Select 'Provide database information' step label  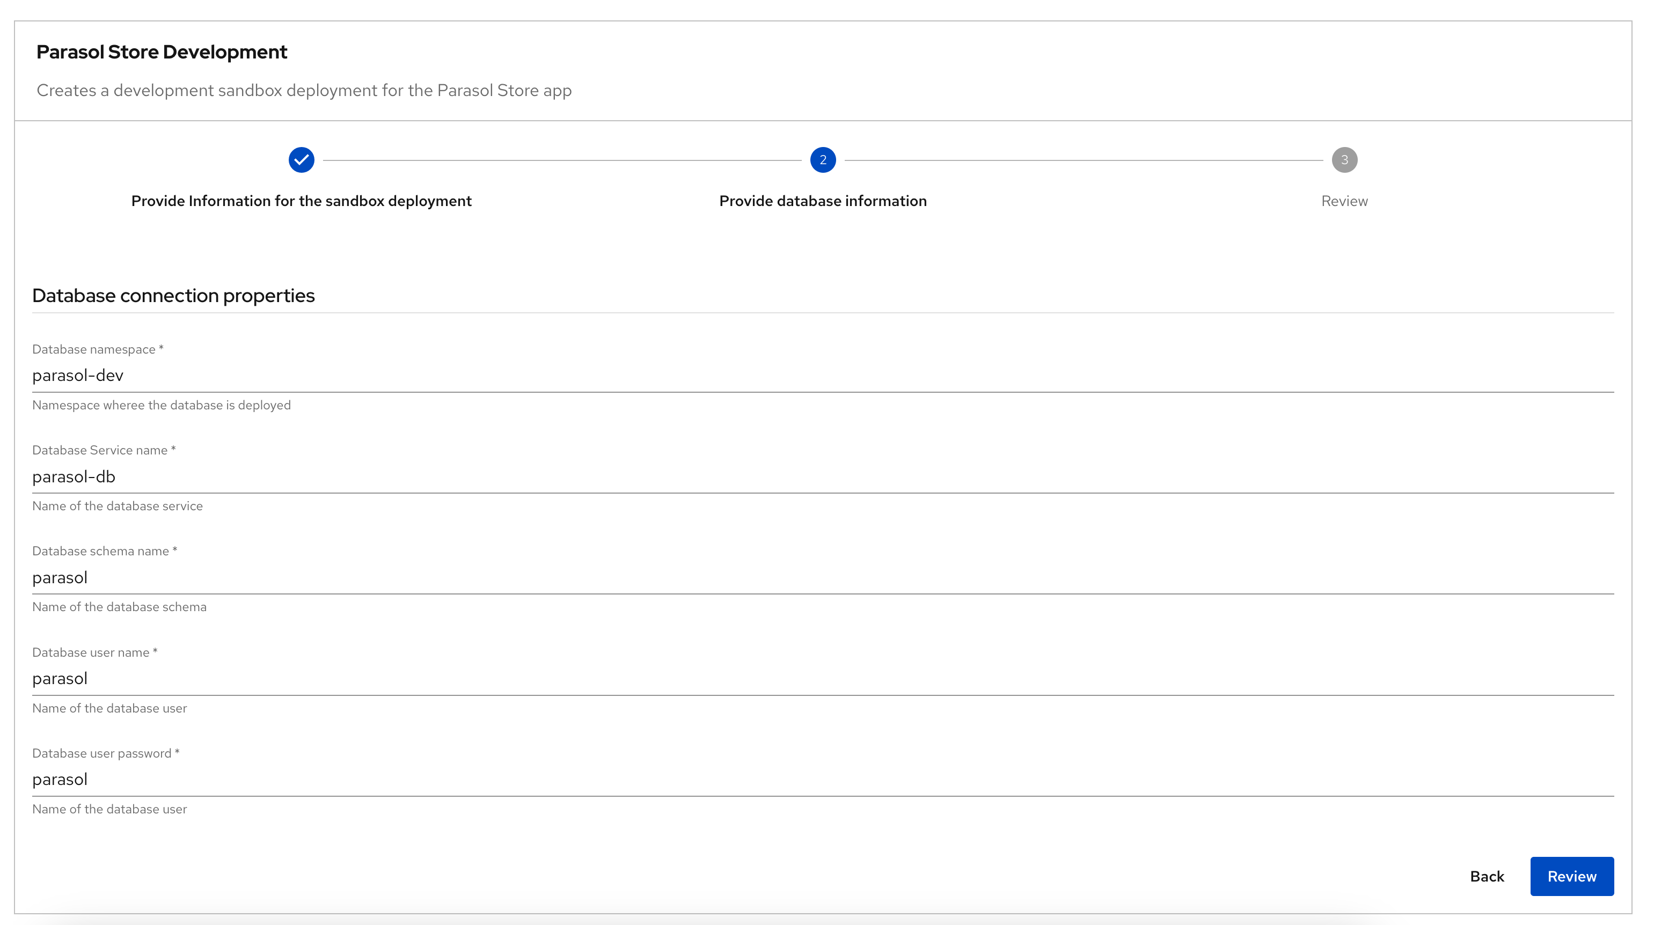[823, 201]
